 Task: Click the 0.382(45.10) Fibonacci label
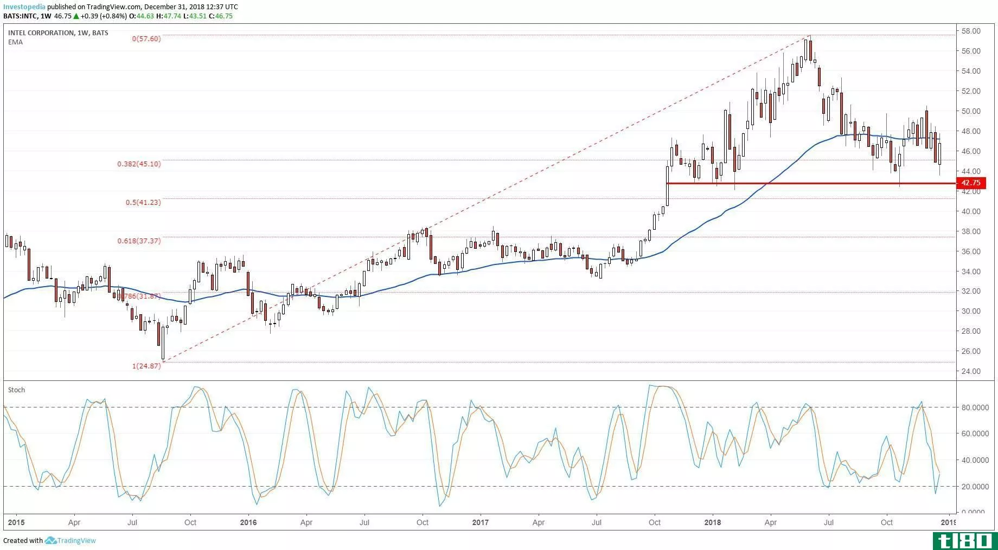pyautogui.click(x=139, y=164)
